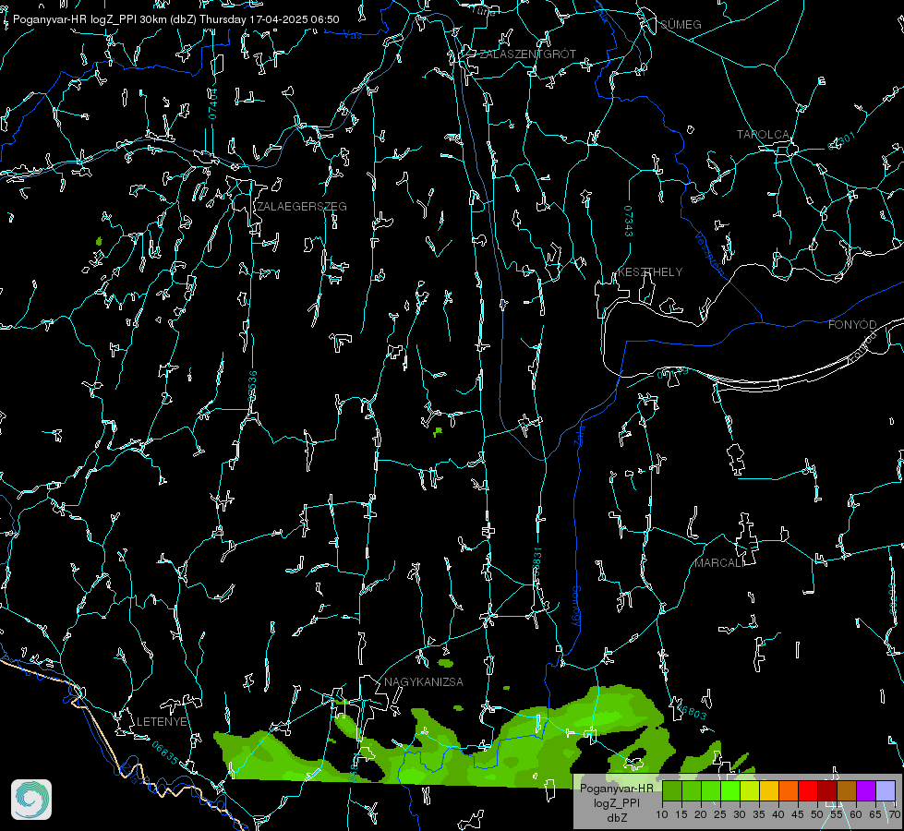Select the yellow-green 30-35 dBZ swatch
The height and width of the screenshot is (831, 904).
click(x=750, y=790)
